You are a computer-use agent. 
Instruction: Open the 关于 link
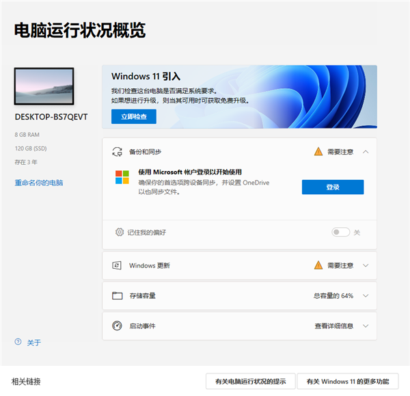coord(33,343)
